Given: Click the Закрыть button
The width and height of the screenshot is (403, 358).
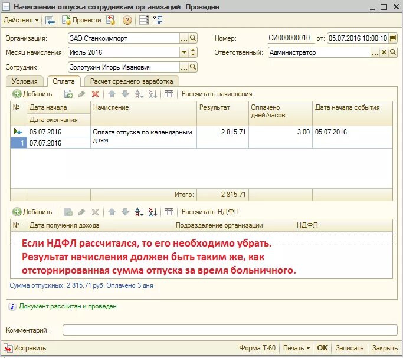Looking at the screenshot, I should pos(385,348).
